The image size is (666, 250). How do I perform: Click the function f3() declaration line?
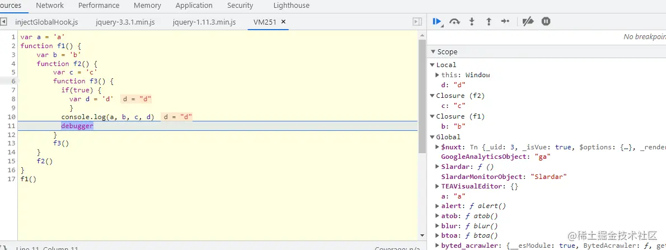tap(84, 81)
